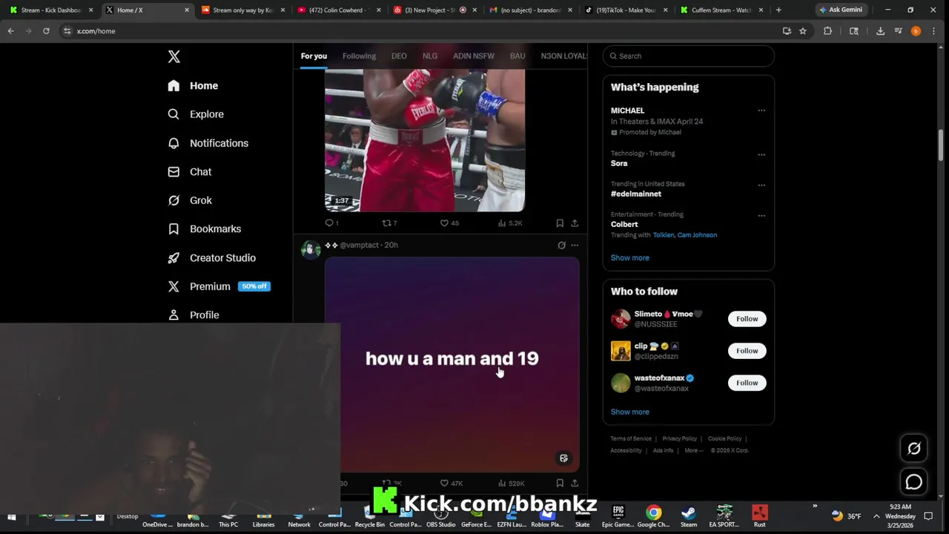
Task: Bookmark the boxing video post
Action: coord(560,222)
